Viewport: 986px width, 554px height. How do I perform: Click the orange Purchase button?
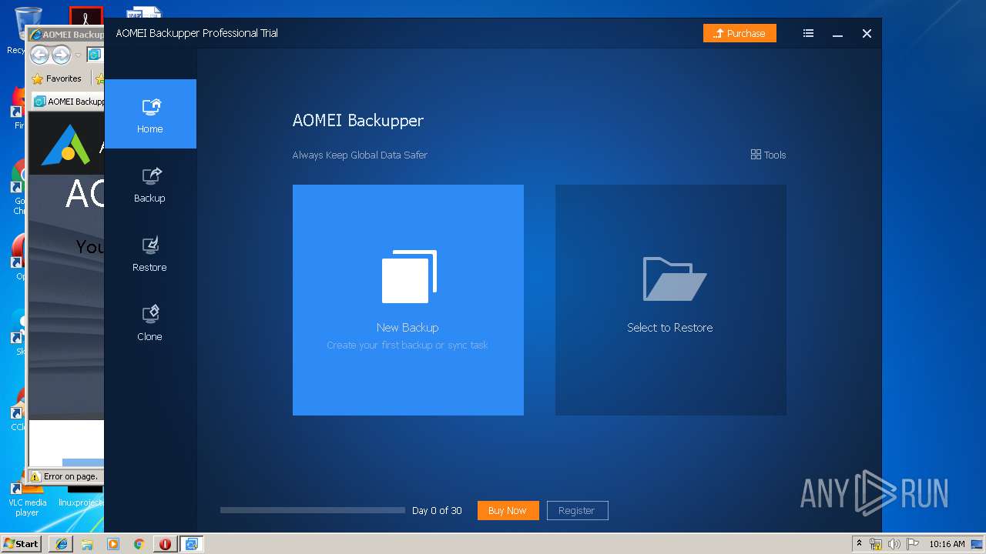point(739,33)
